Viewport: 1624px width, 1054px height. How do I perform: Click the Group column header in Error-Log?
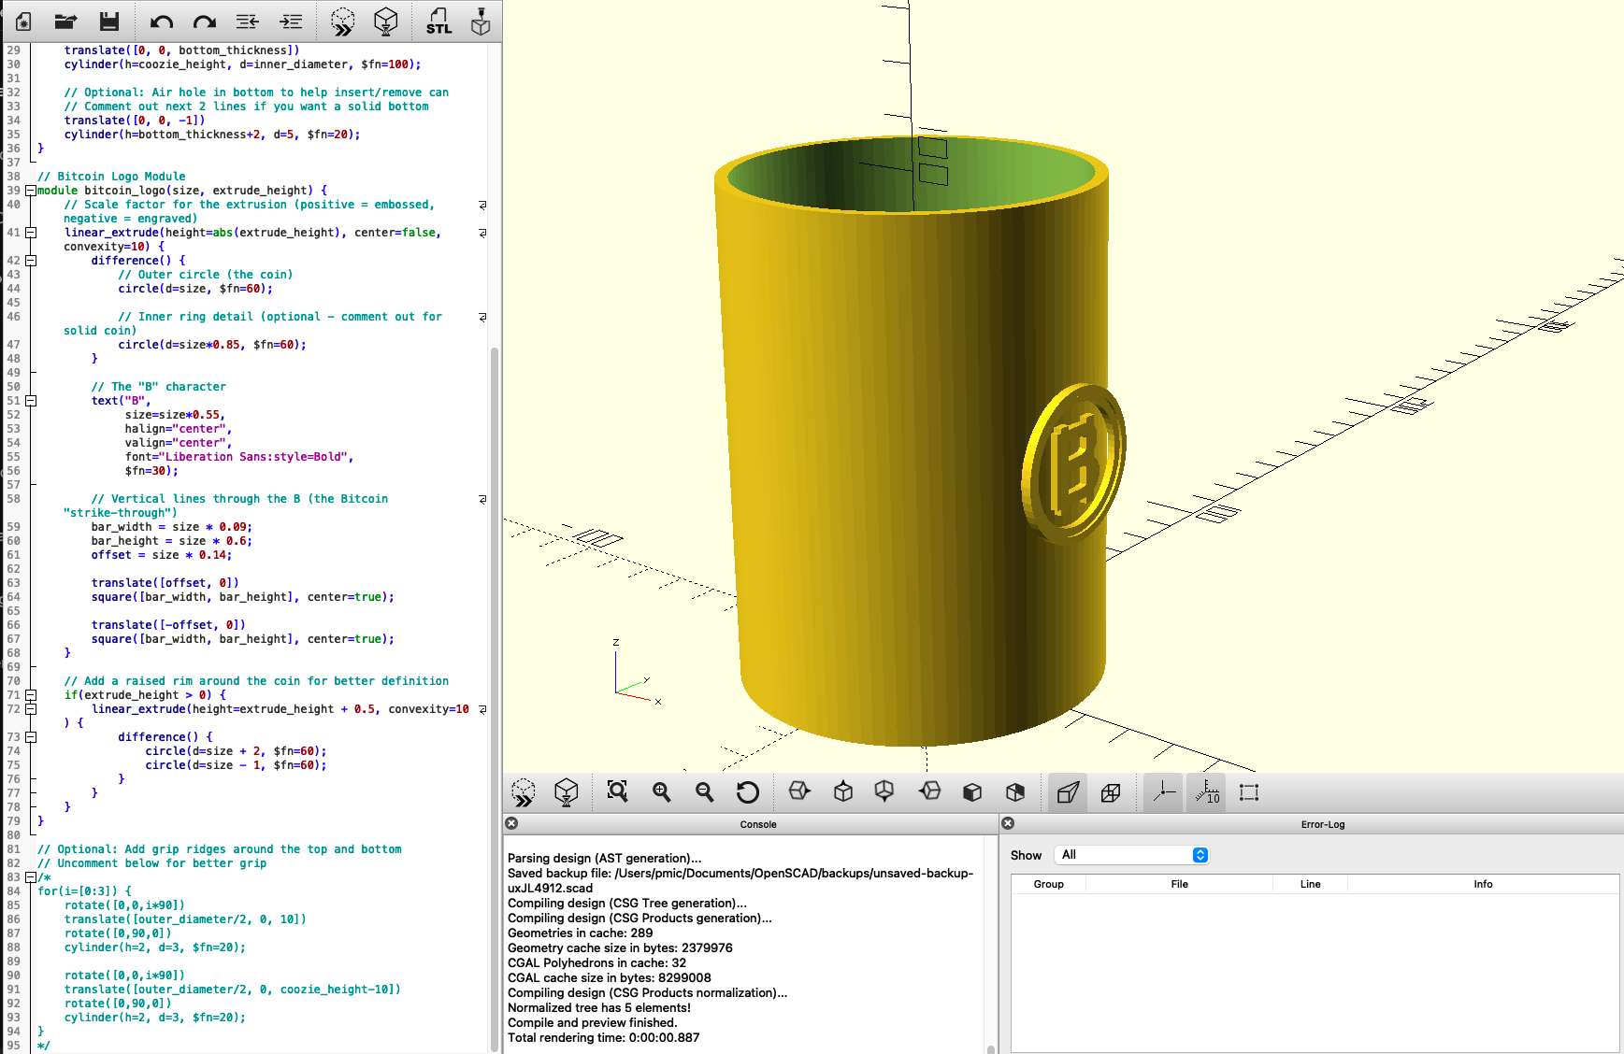pos(1048,884)
